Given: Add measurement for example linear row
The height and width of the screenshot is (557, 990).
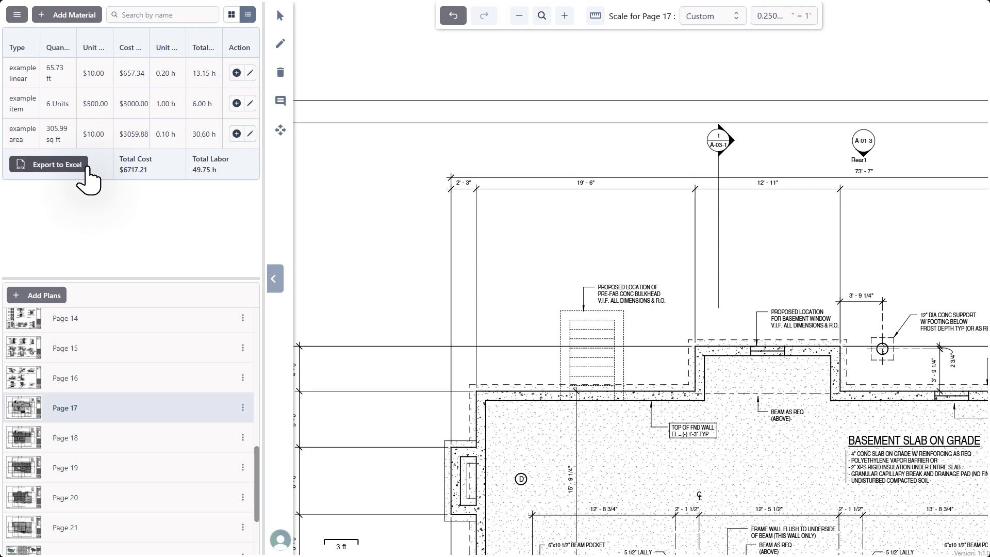Looking at the screenshot, I should pos(236,73).
